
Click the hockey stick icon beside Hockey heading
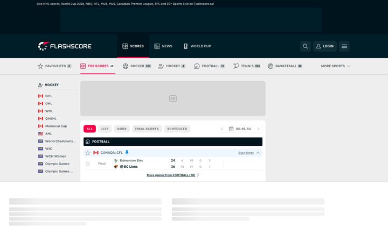[x=40, y=85]
